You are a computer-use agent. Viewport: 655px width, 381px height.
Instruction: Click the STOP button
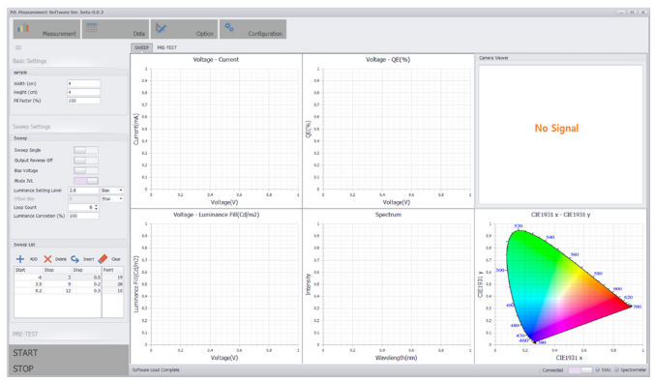(23, 368)
